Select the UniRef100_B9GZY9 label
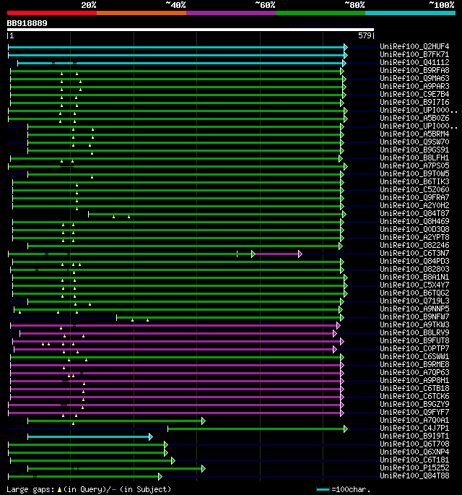The height and width of the screenshot is (495, 462). [x=414, y=405]
